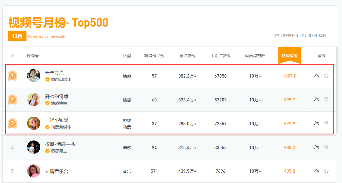The width and height of the screenshot is (342, 183).
Task: Sort by 总点赞数 column header
Action: pyautogui.click(x=187, y=56)
